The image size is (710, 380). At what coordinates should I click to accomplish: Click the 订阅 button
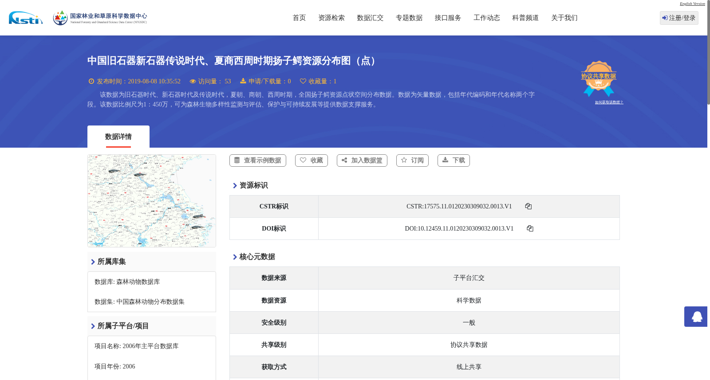tap(412, 161)
